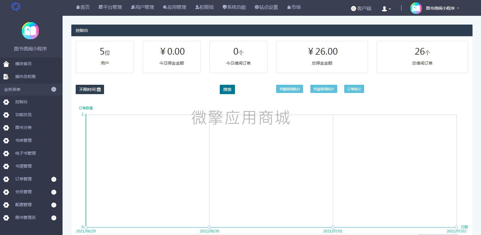
Task: Click the gear icon beside 功能总览
Action: [x=6, y=115]
